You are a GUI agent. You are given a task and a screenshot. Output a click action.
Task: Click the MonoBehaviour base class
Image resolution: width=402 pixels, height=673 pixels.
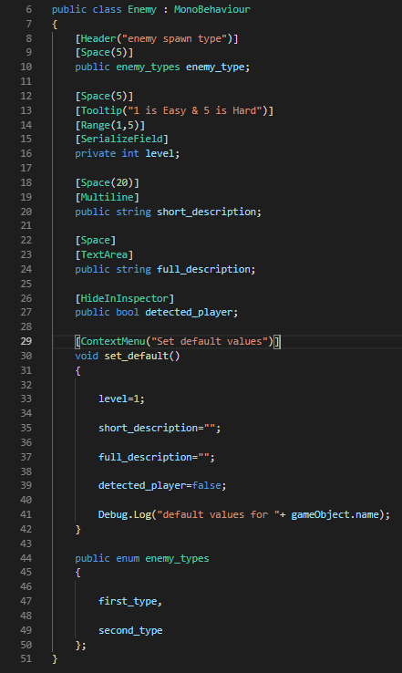[212, 9]
